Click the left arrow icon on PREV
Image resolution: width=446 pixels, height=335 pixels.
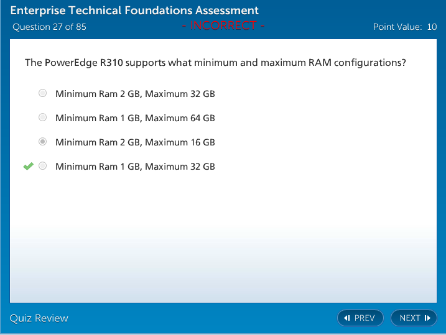point(347,318)
